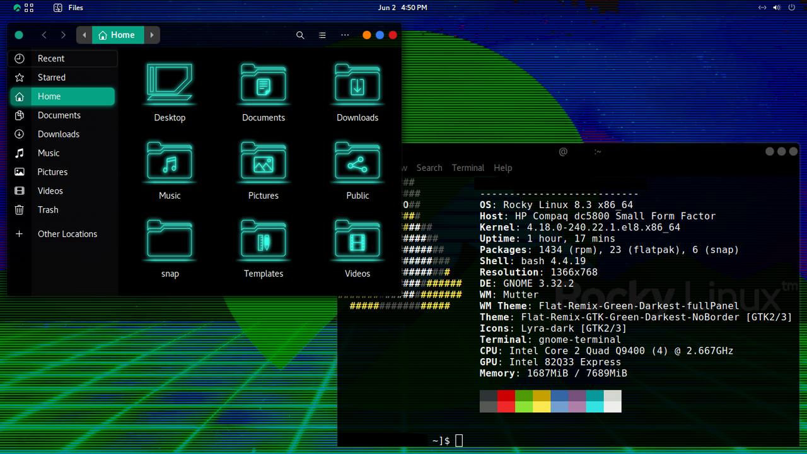Click the red color block in terminal
The width and height of the screenshot is (807, 454).
tap(506, 395)
